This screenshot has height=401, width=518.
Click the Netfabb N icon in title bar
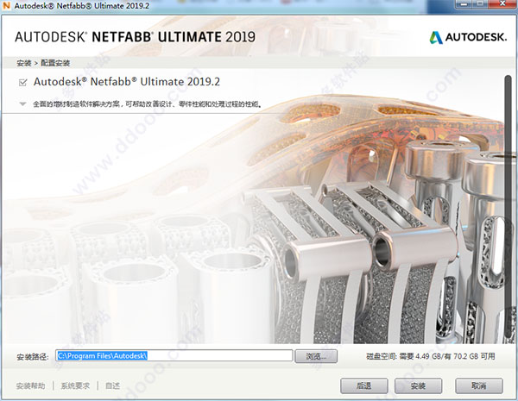(6, 6)
